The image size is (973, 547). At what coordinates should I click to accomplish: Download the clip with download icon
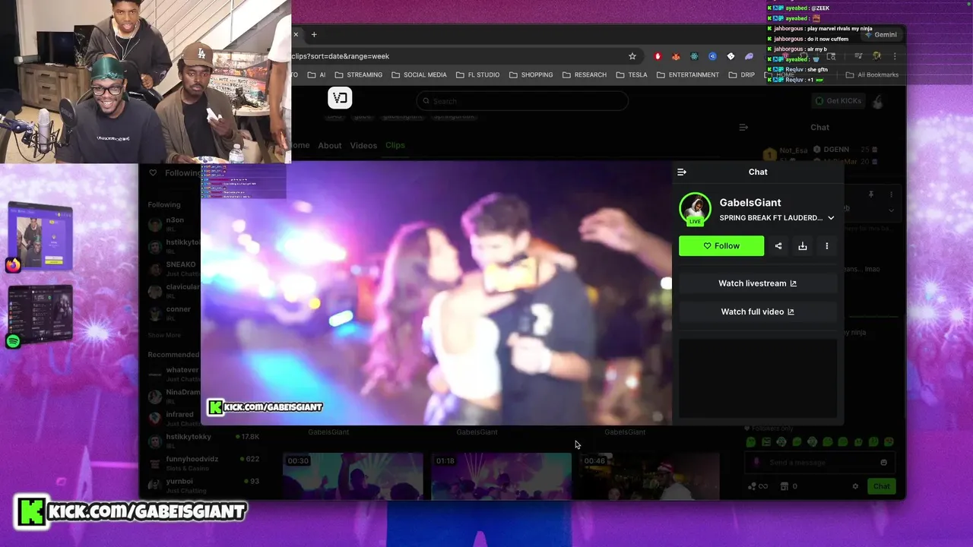tap(803, 246)
